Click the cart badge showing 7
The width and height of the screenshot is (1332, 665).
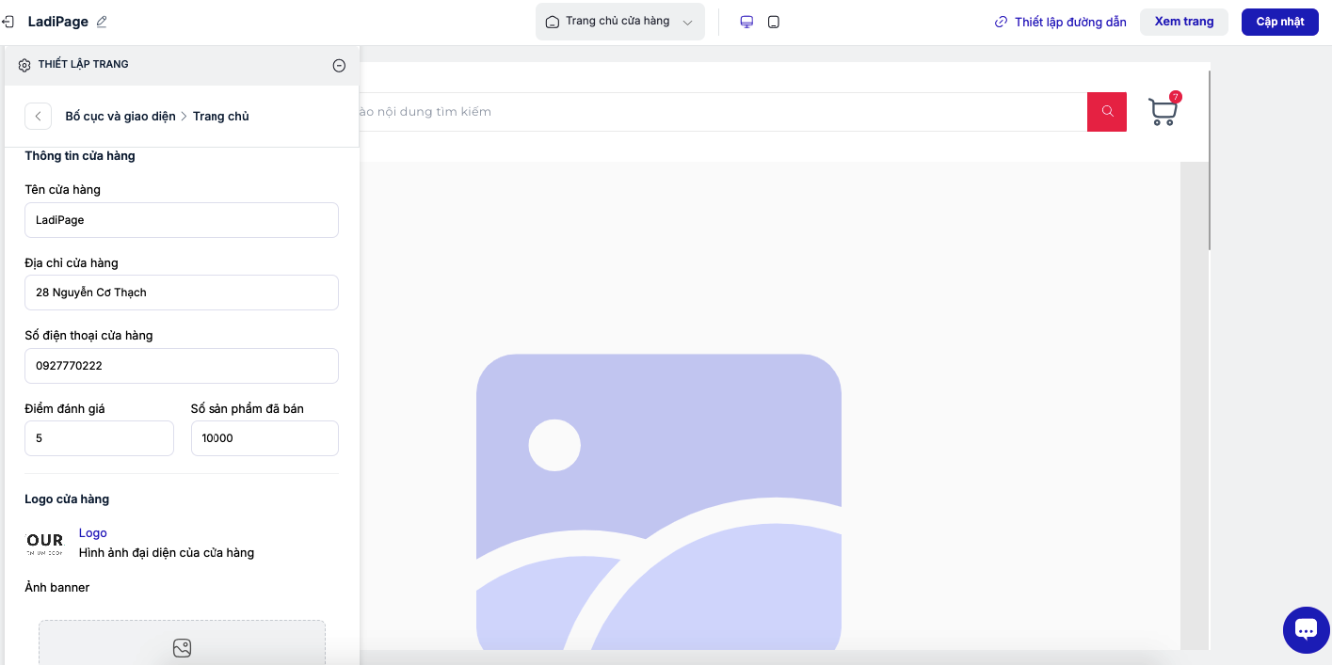(x=1175, y=97)
